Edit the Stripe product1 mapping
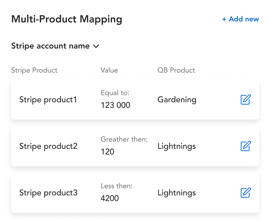 click(x=246, y=100)
